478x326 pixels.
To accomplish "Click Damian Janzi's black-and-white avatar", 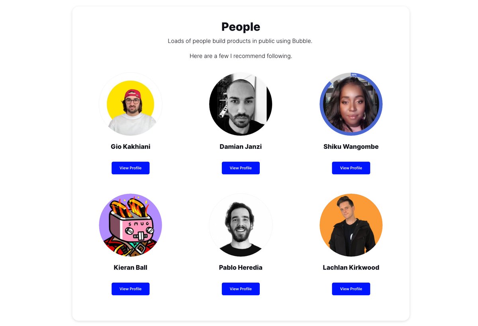I will coord(241,104).
